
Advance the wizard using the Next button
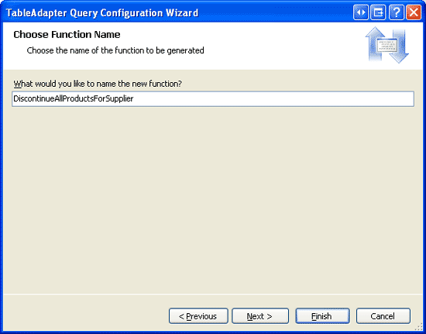pos(260,316)
